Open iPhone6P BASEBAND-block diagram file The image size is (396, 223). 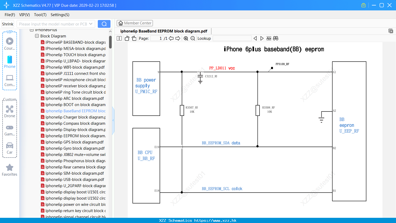tap(73, 42)
